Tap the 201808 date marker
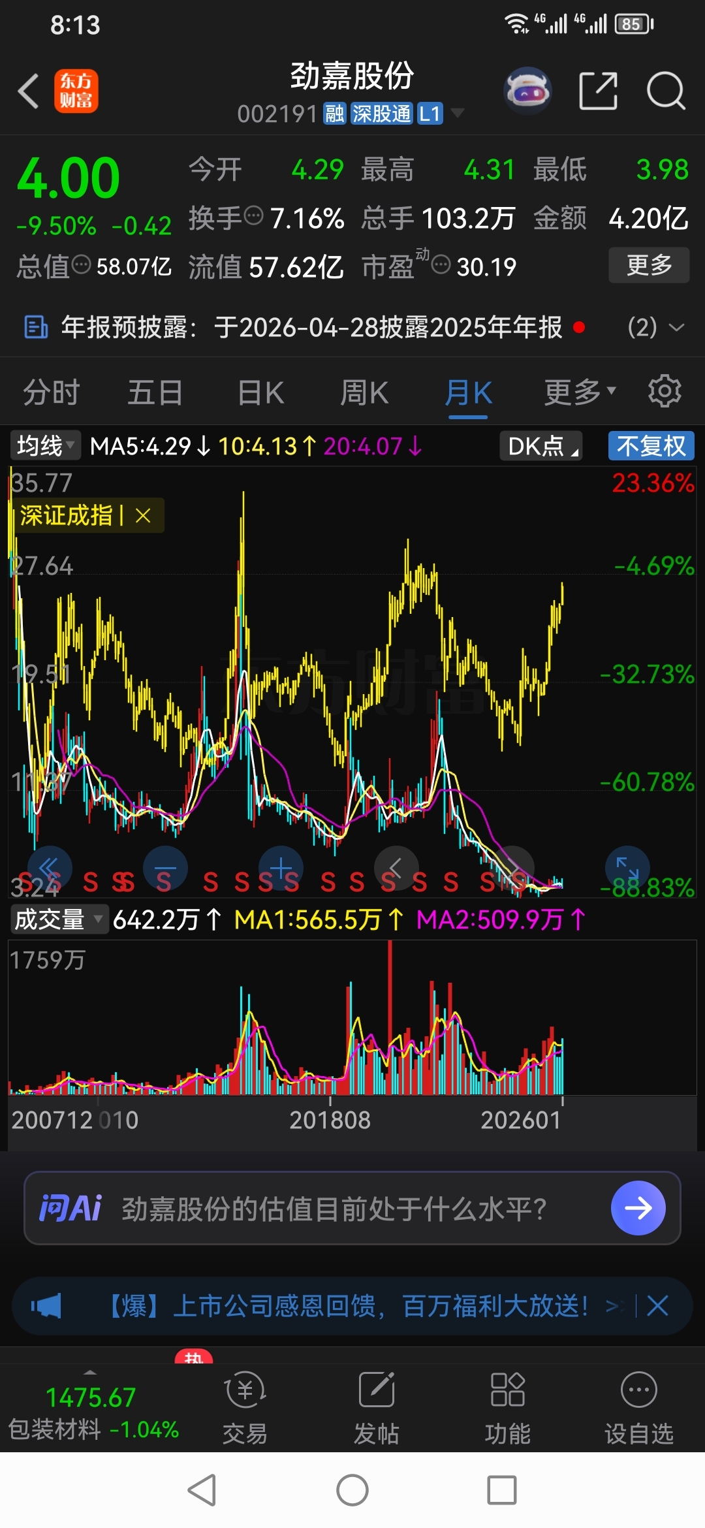Image resolution: width=705 pixels, height=1528 pixels. [330, 1120]
